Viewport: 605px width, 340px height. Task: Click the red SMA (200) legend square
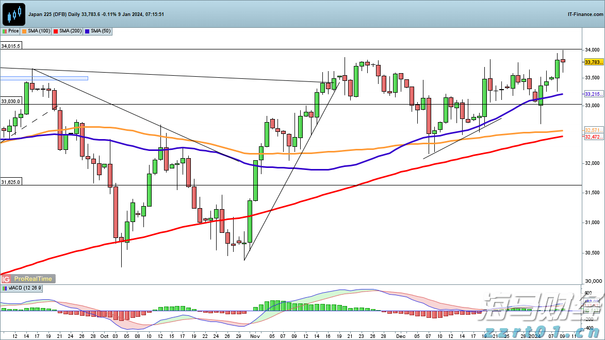point(56,31)
